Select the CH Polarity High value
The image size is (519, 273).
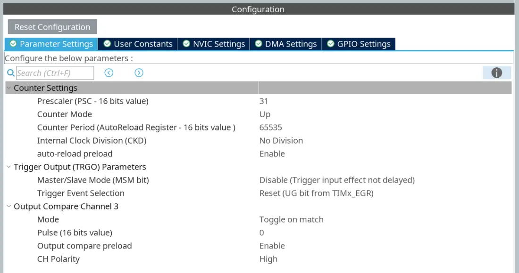click(x=268, y=259)
